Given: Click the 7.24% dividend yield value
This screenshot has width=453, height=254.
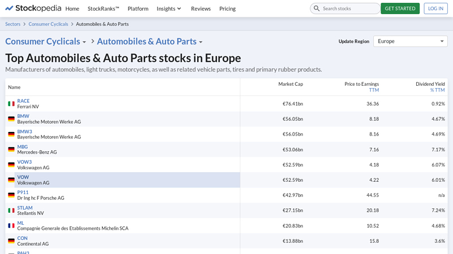Looking at the screenshot, I should 438,210.
